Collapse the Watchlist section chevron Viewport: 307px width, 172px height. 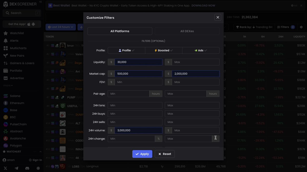tap(40, 152)
